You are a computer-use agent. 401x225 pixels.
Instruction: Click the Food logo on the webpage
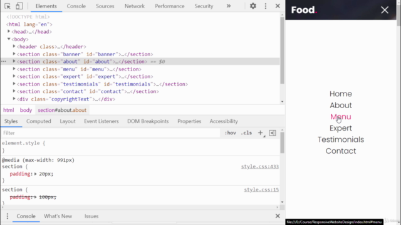pos(304,10)
